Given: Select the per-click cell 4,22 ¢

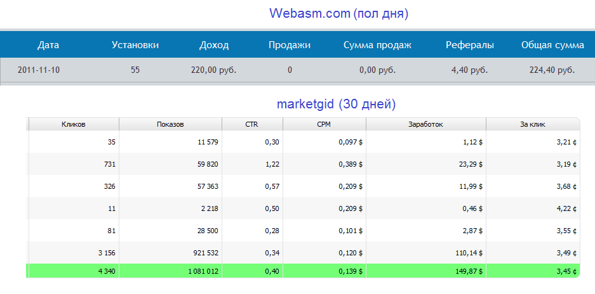Looking at the screenshot, I should tap(567, 208).
